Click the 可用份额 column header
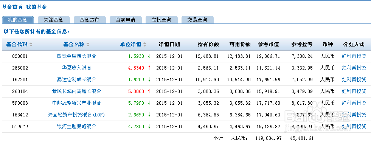 (x=240, y=45)
